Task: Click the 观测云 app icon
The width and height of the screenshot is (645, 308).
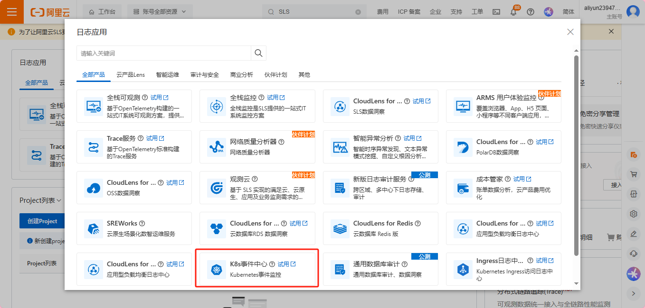Action: point(217,188)
